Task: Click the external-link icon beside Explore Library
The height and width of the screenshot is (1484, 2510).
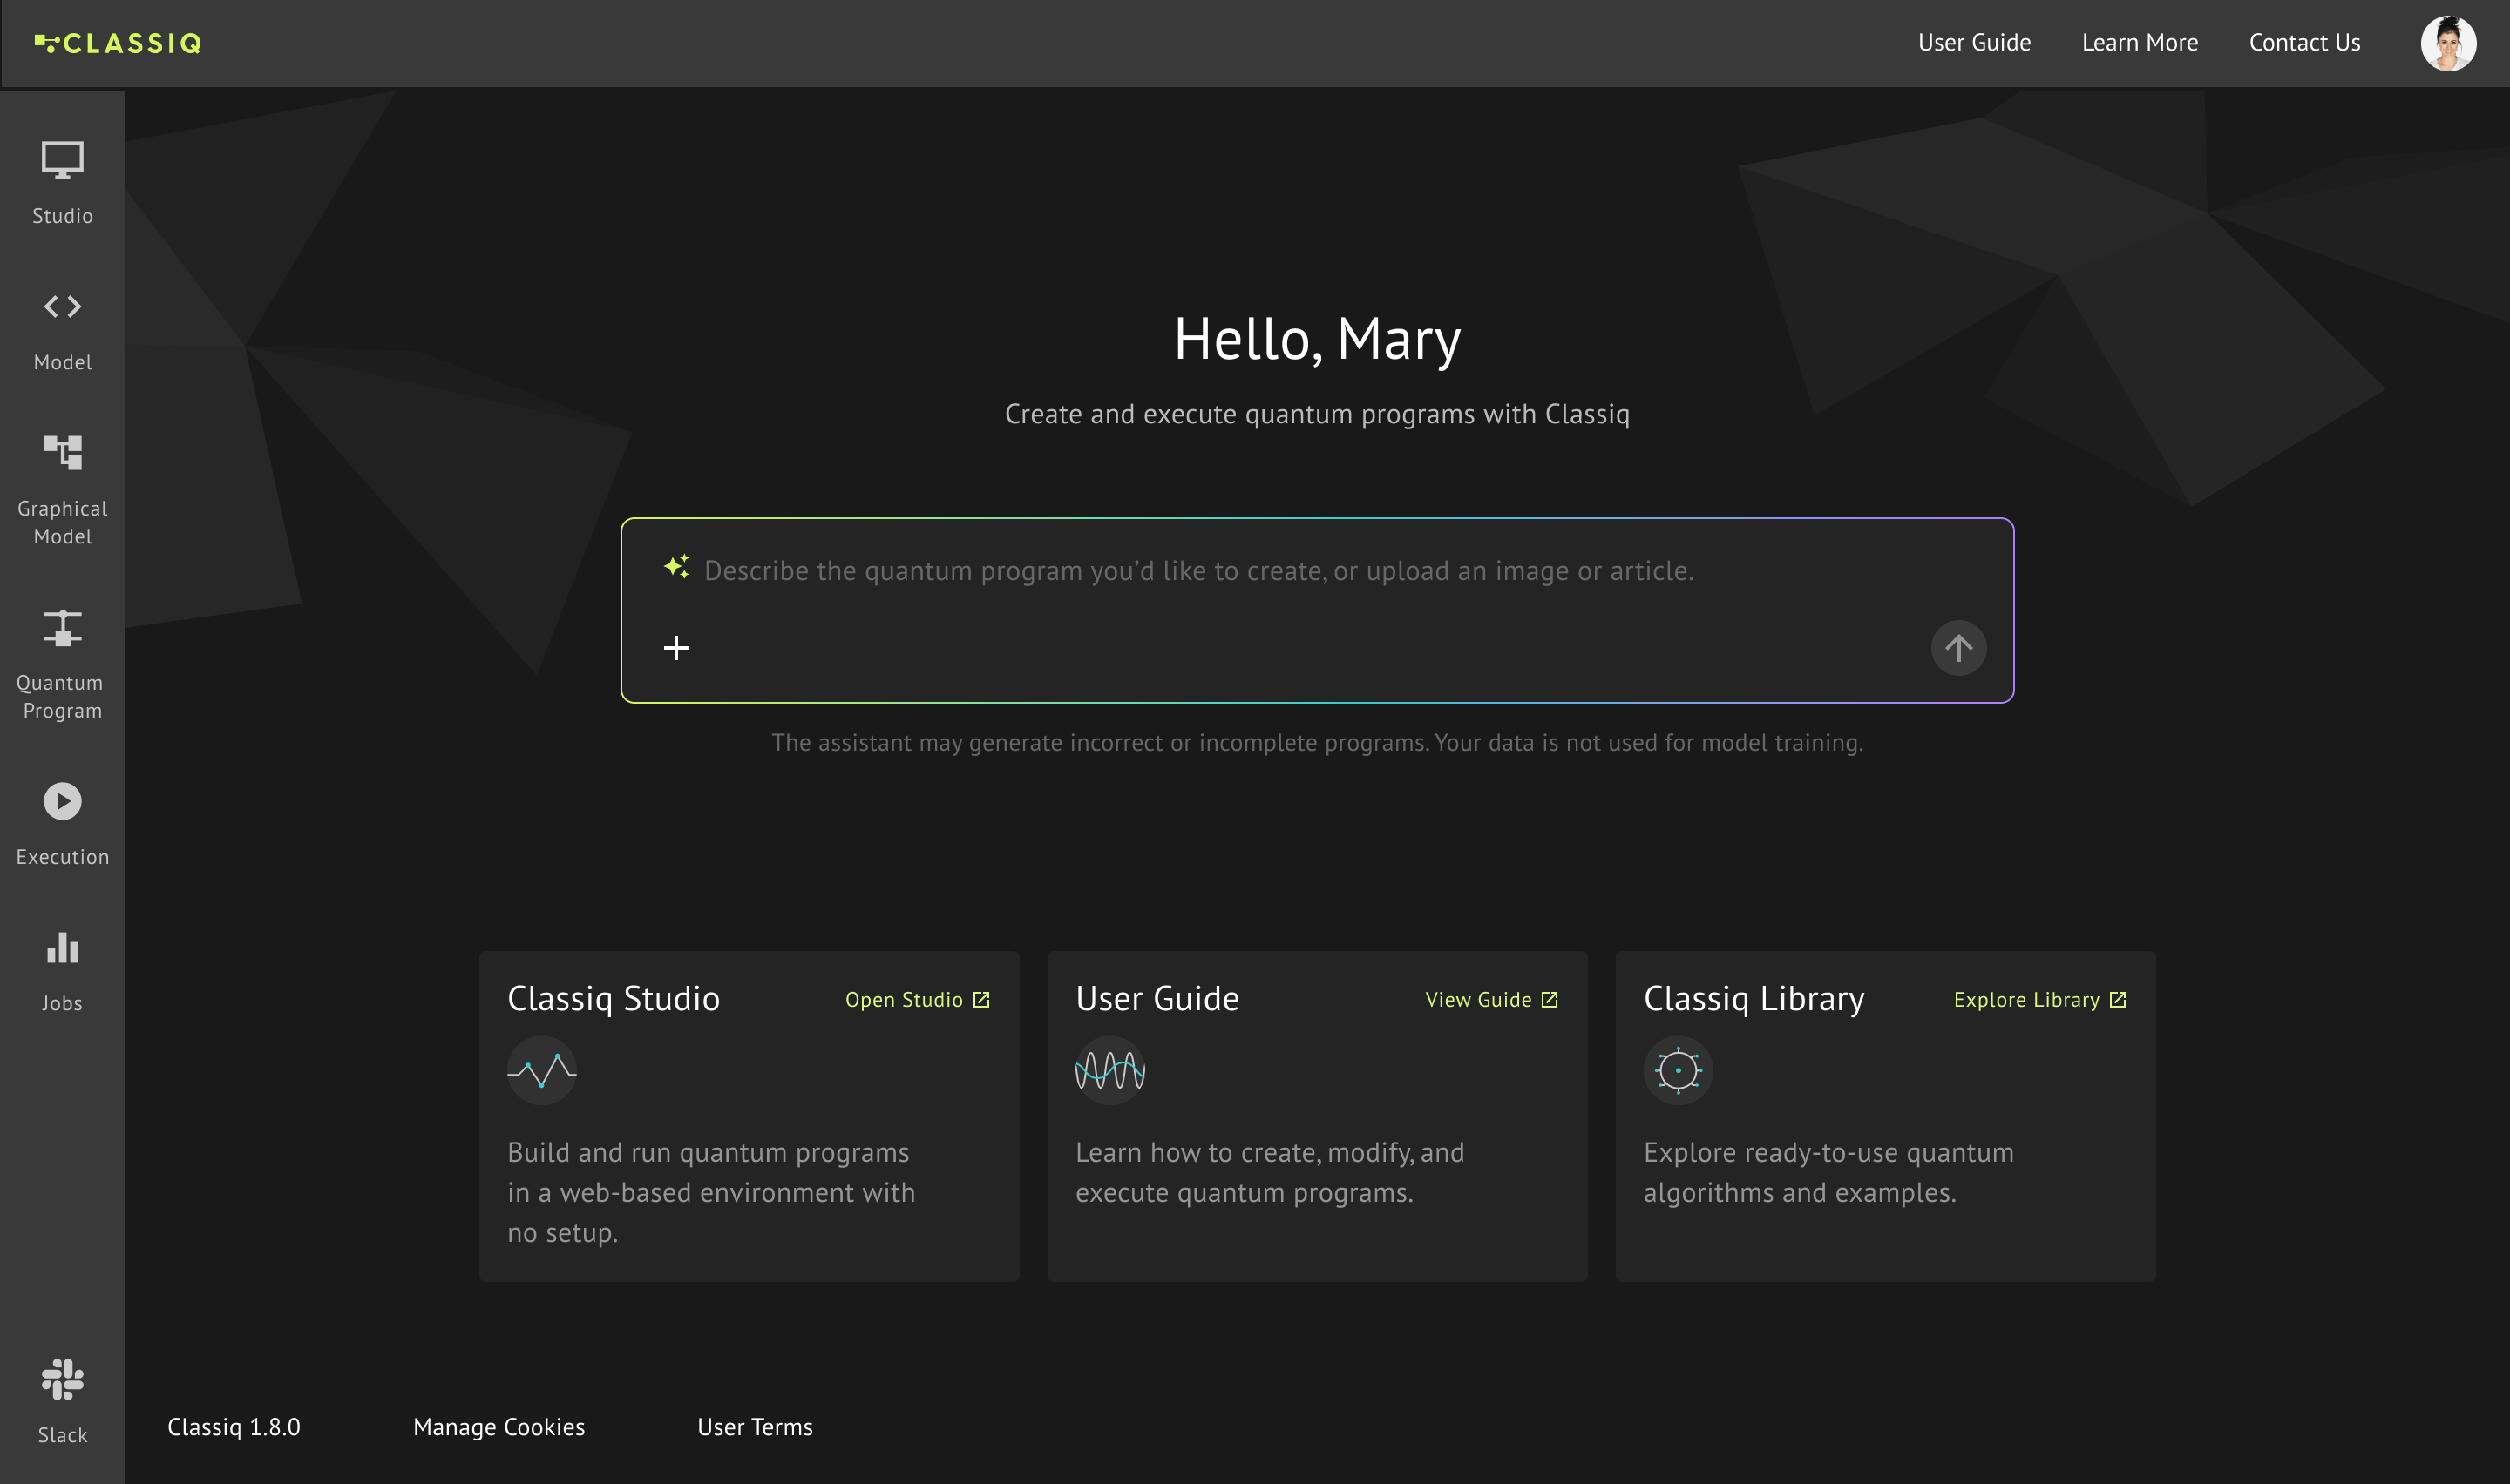Action: 2118,1000
